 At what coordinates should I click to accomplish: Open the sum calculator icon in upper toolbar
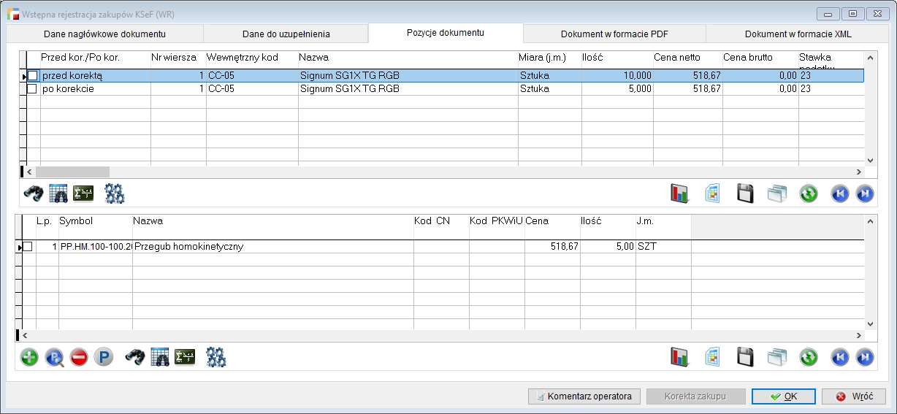pyautogui.click(x=83, y=193)
